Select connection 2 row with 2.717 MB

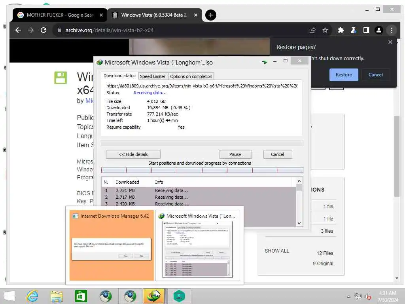pyautogui.click(x=199, y=197)
